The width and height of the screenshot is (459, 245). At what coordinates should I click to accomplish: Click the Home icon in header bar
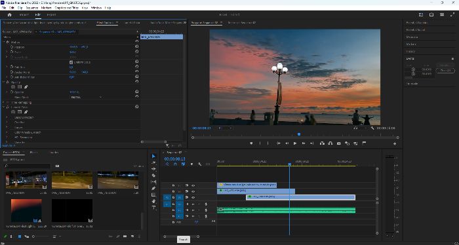point(10,14)
